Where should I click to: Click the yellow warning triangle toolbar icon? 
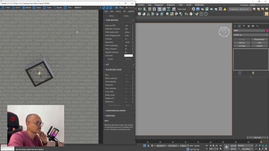(225, 9)
